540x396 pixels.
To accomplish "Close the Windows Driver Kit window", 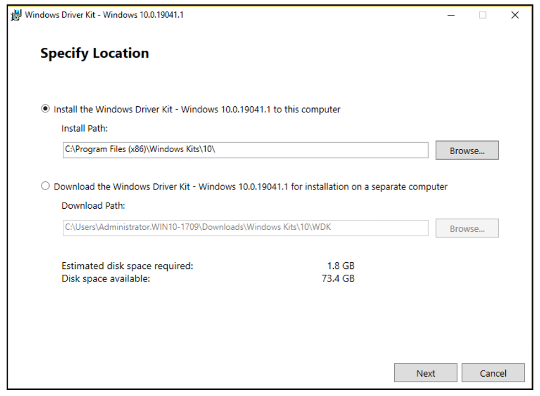I will pyautogui.click(x=515, y=15).
